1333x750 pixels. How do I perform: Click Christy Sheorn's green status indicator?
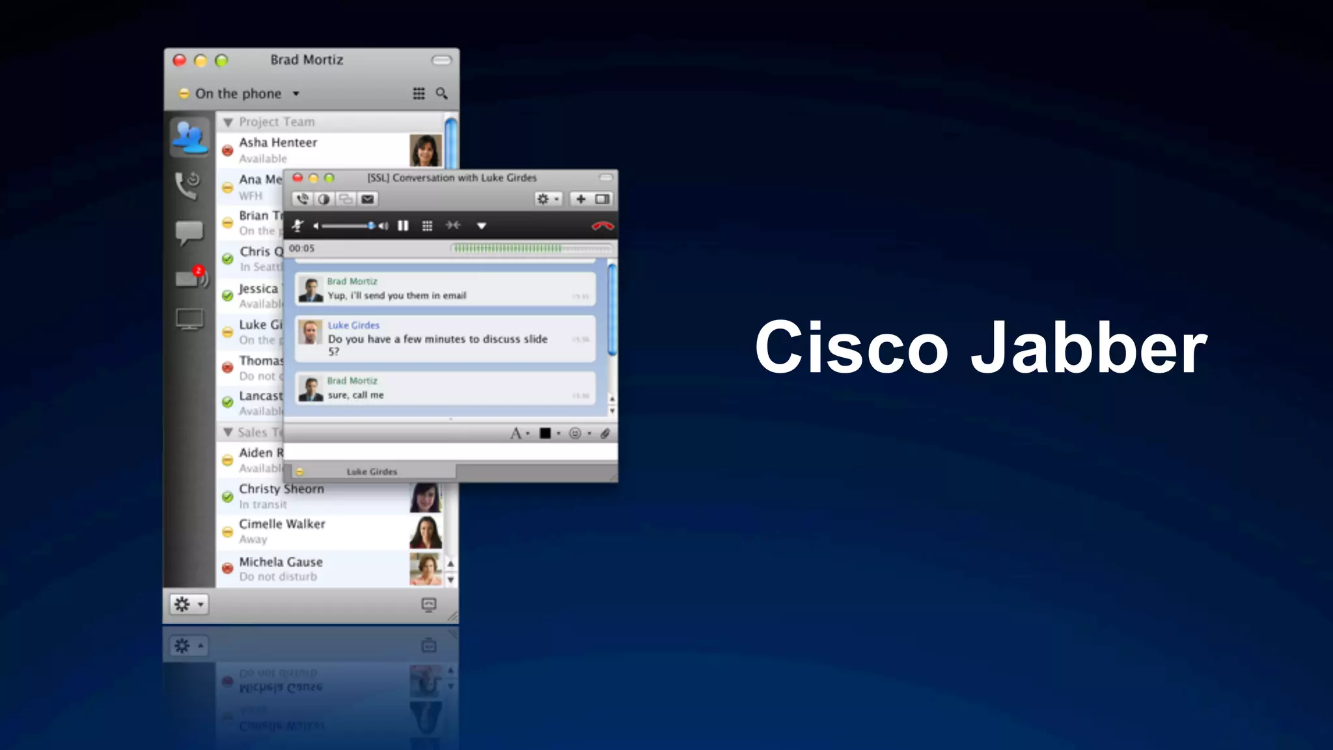(227, 497)
